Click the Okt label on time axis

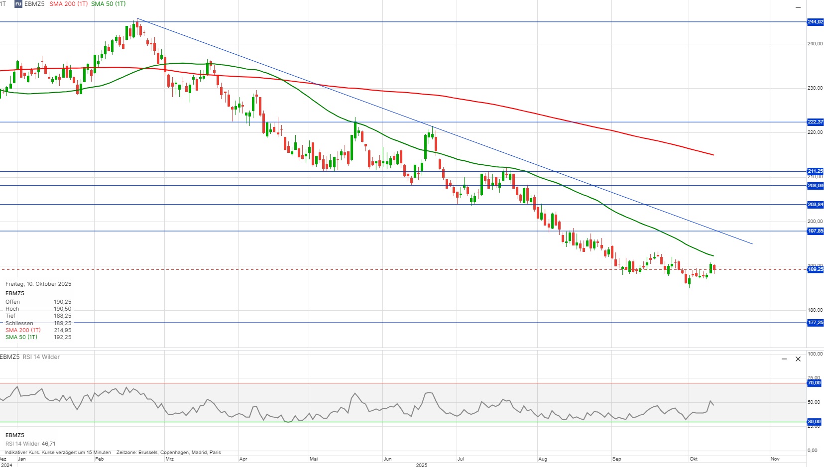[x=694, y=459]
